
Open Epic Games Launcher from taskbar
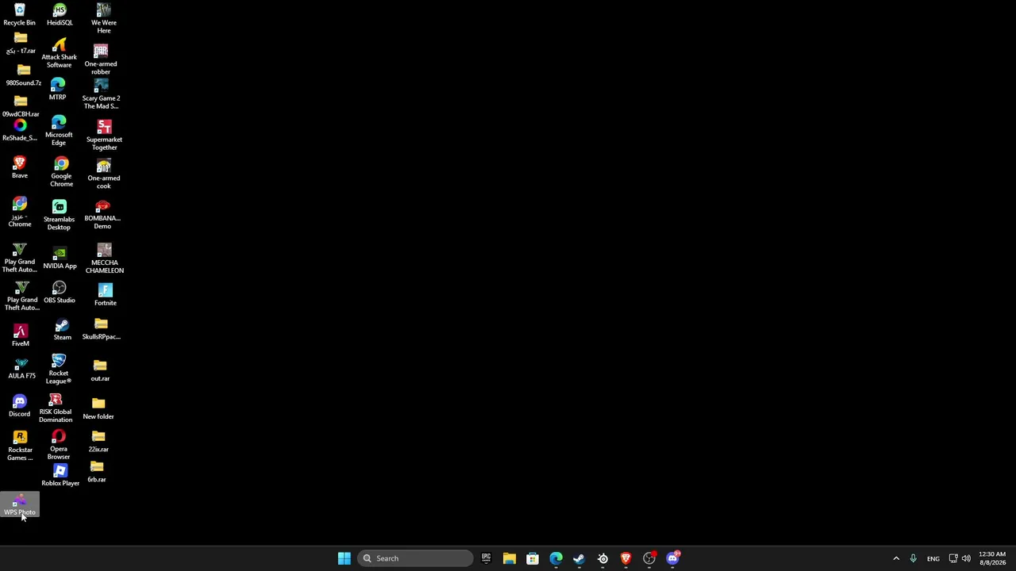click(x=486, y=558)
